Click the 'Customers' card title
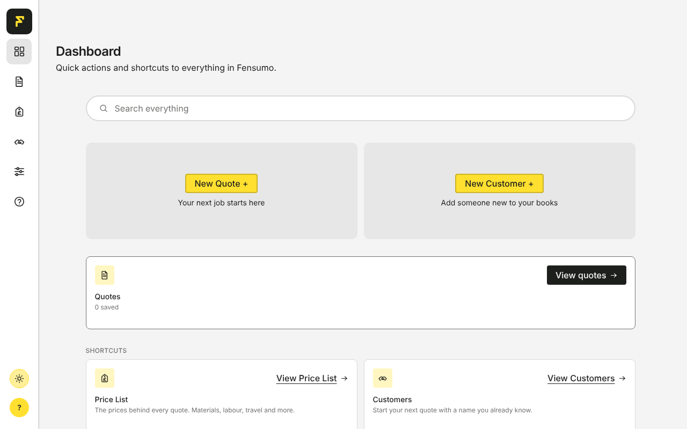687x429 pixels. tap(392, 400)
